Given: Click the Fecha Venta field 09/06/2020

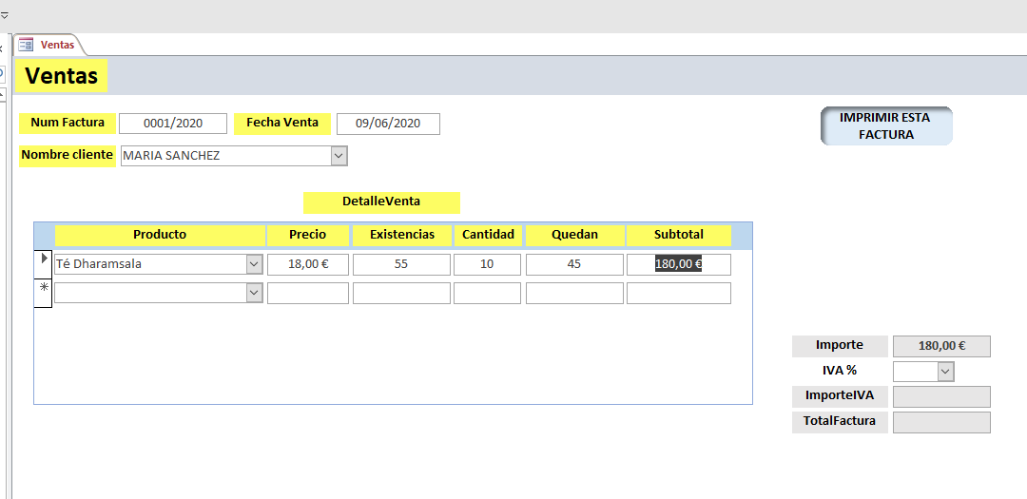Looking at the screenshot, I should (x=388, y=124).
